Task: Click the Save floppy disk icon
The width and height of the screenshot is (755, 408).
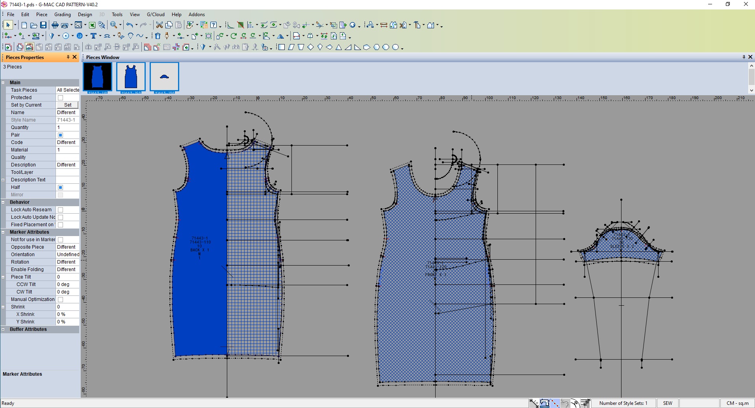Action: coord(43,25)
